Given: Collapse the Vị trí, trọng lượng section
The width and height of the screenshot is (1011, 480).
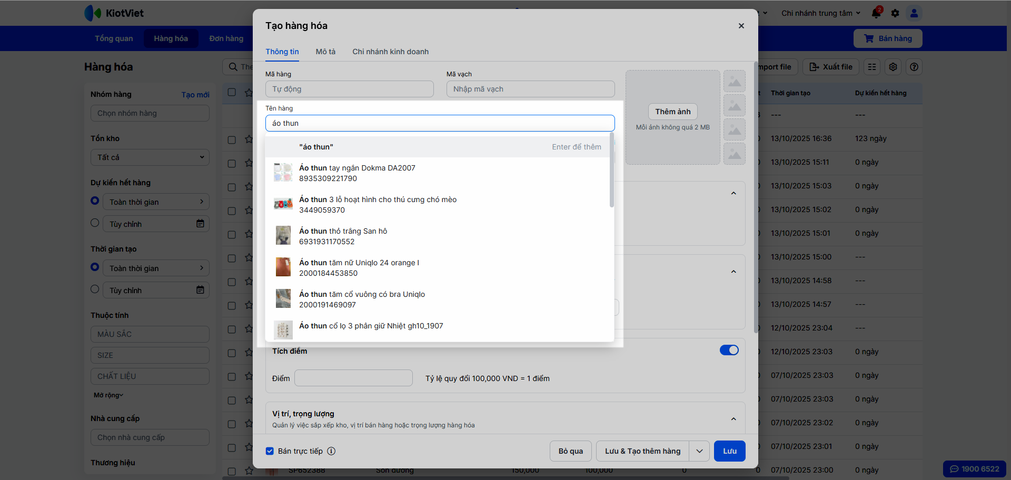Looking at the screenshot, I should tap(734, 419).
